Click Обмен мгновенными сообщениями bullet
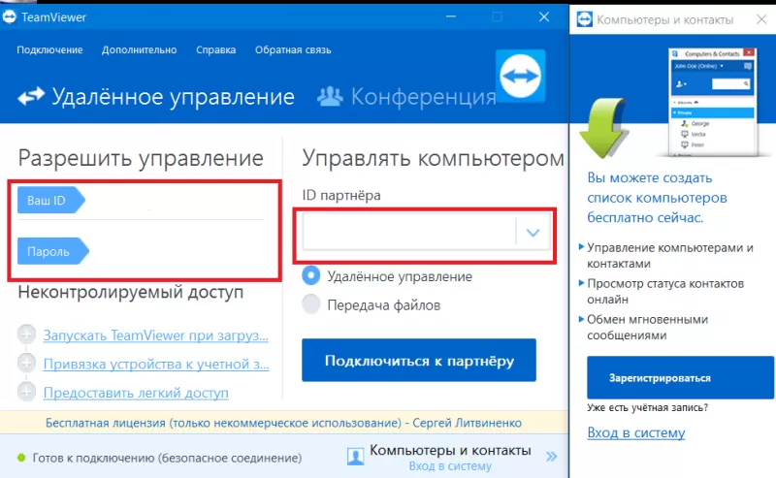 [x=647, y=327]
